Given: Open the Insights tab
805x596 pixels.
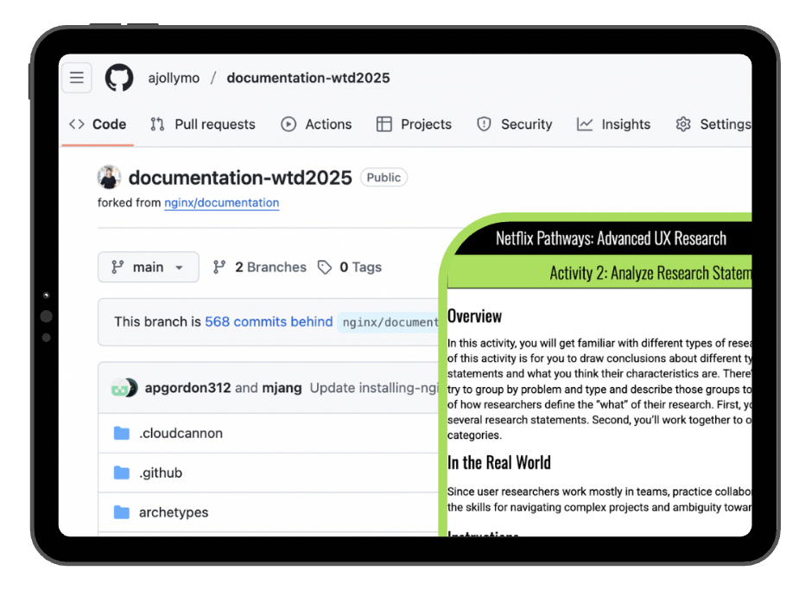Looking at the screenshot, I should click(x=613, y=124).
